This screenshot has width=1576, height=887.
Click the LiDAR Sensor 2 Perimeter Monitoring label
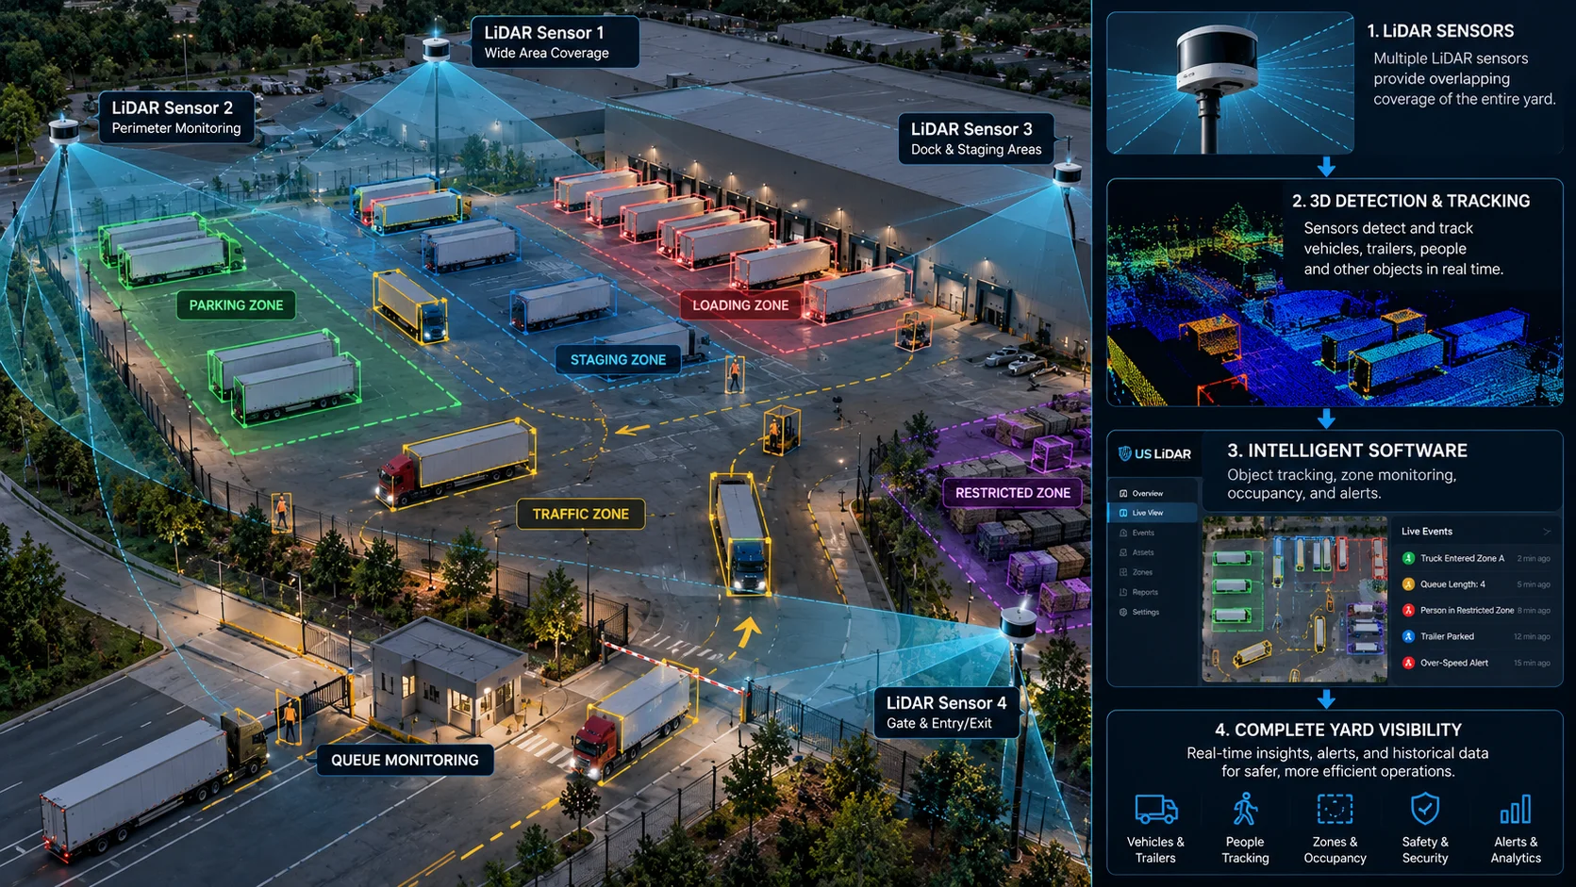[176, 117]
